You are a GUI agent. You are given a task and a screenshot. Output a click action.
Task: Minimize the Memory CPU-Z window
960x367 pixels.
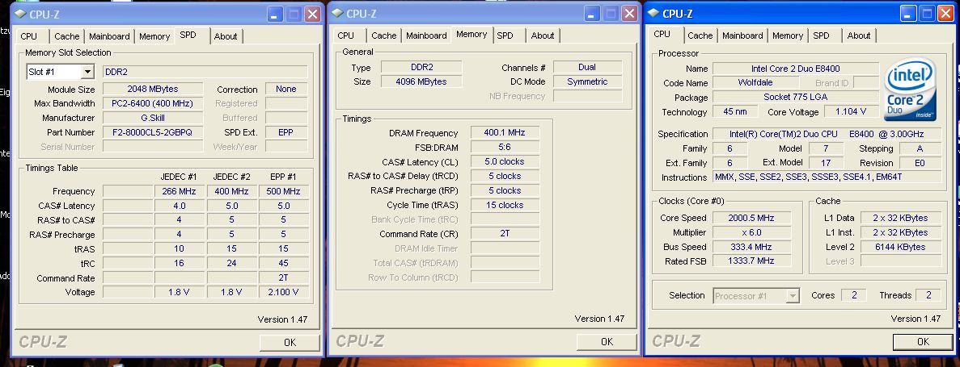coord(591,14)
